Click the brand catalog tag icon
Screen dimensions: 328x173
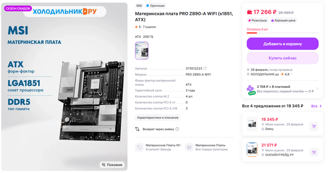[x=139, y=147]
